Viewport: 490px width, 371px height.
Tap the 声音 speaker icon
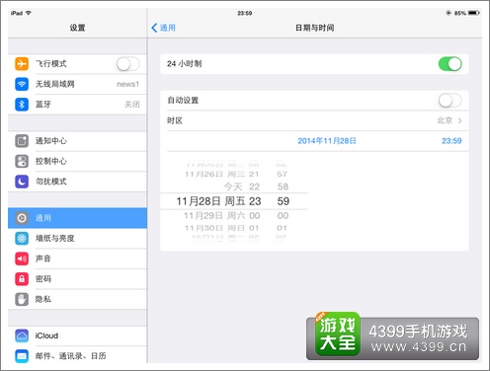(22, 259)
